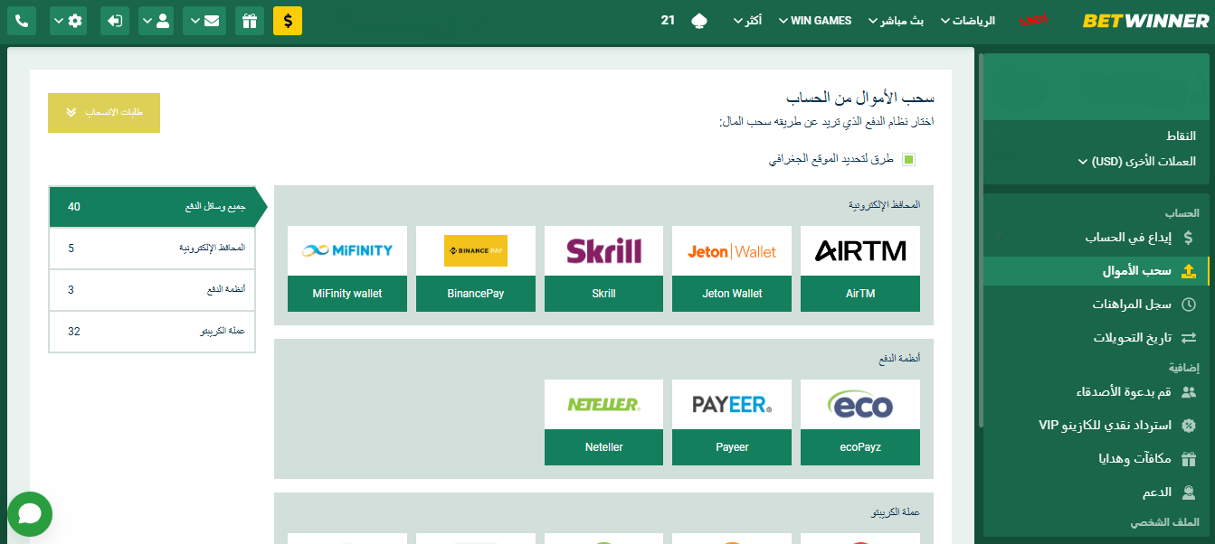1215x544 pixels.
Task: Click the BETWINNER logo
Action: tap(1145, 20)
